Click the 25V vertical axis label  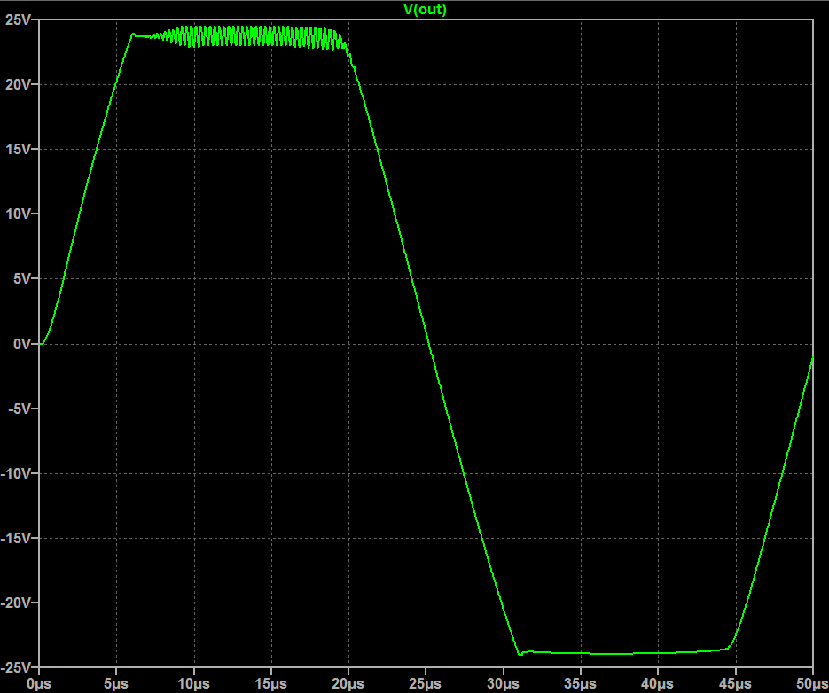[x=18, y=20]
